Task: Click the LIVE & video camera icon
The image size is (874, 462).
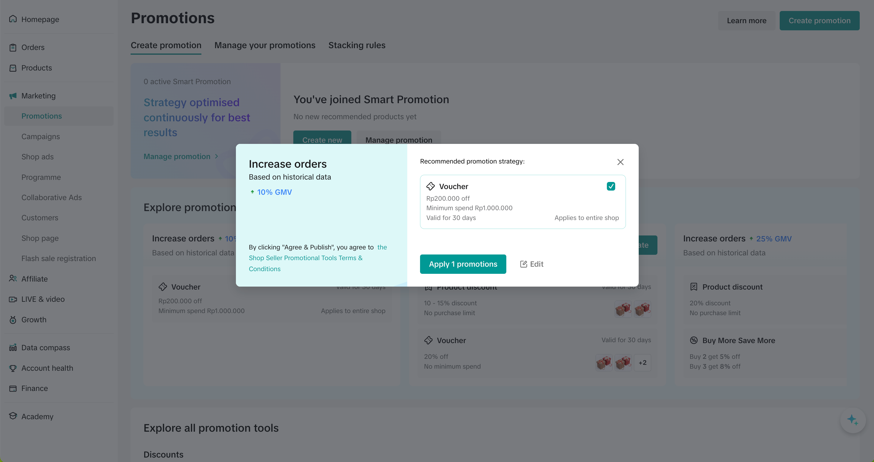Action: (13, 299)
